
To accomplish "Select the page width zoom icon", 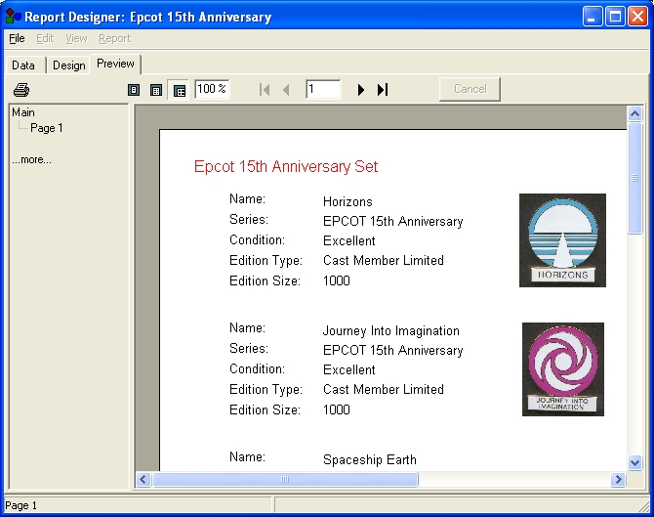I will tap(156, 90).
